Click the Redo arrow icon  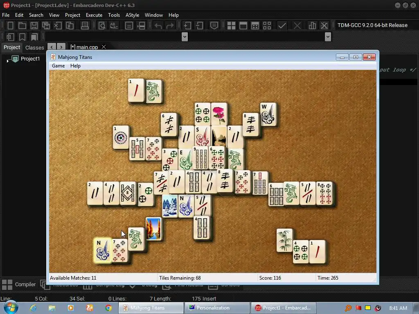[170, 26]
